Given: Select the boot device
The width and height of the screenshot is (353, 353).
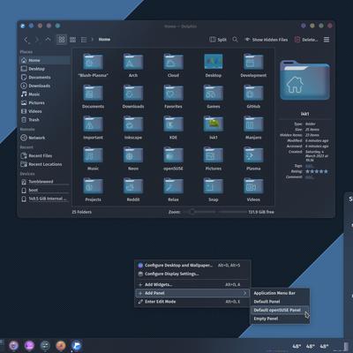Looking at the screenshot, I should coord(45,191).
